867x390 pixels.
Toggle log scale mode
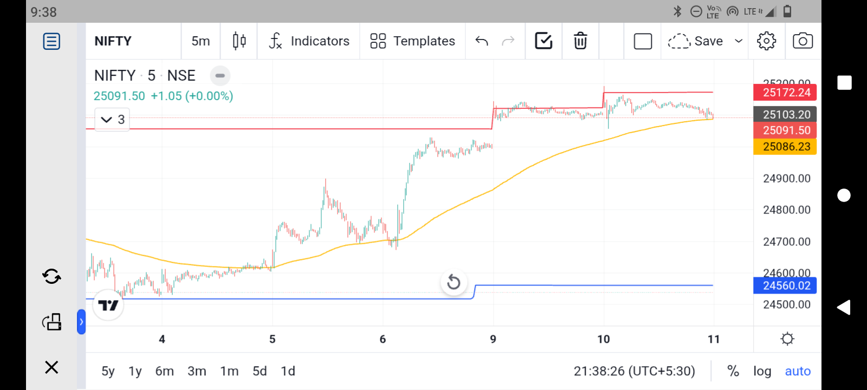pos(762,371)
